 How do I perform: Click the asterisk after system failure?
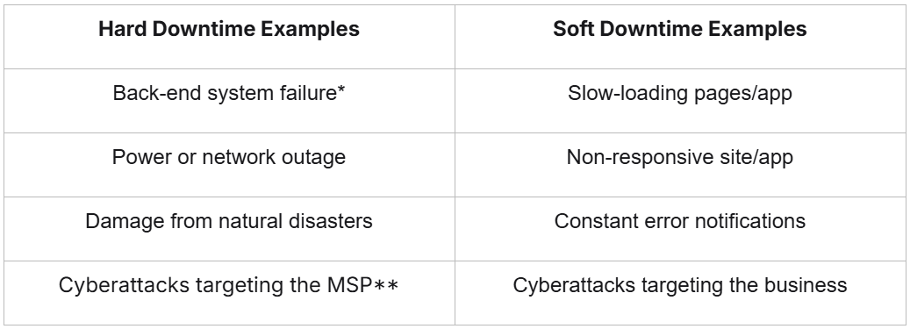point(341,89)
